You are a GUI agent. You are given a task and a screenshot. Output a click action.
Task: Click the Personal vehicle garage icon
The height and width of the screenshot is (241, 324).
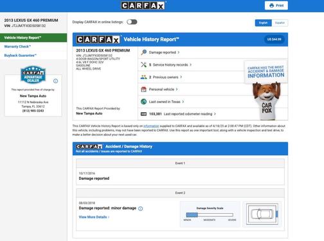(143, 90)
